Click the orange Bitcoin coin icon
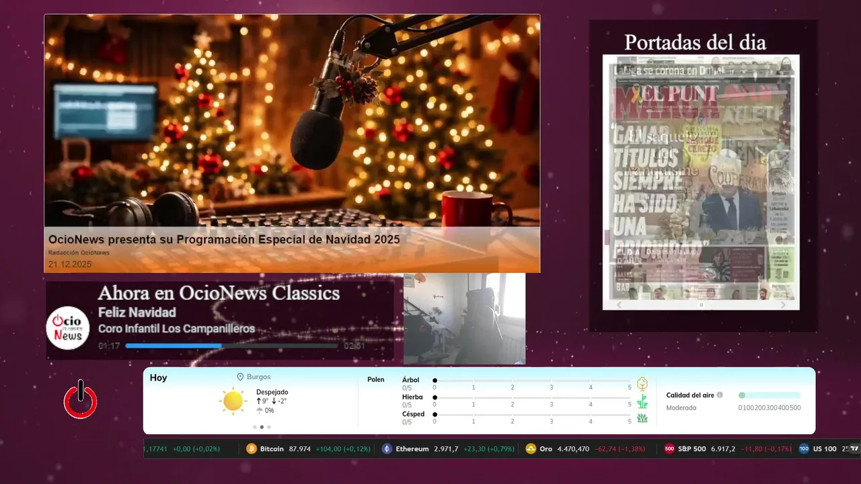This screenshot has height=484, width=861. pyautogui.click(x=252, y=449)
